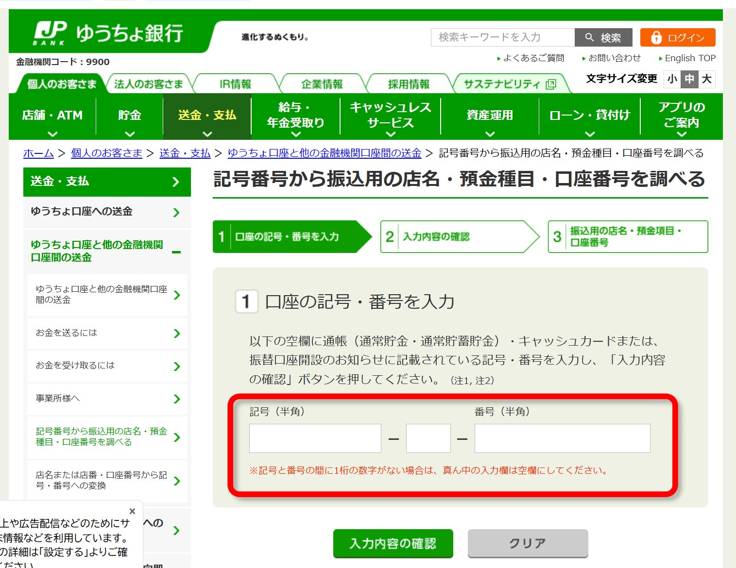This screenshot has height=568, width=736.
Task: Click the middle one-digit input field
Action: point(428,438)
